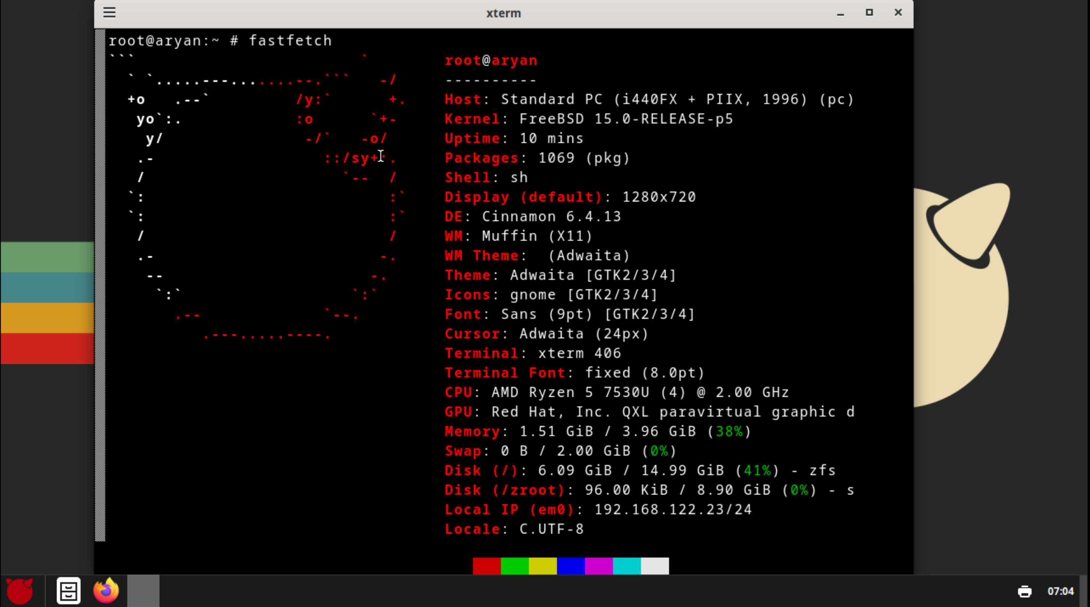Launch Firefox from the panel
The image size is (1090, 607).
(x=106, y=591)
